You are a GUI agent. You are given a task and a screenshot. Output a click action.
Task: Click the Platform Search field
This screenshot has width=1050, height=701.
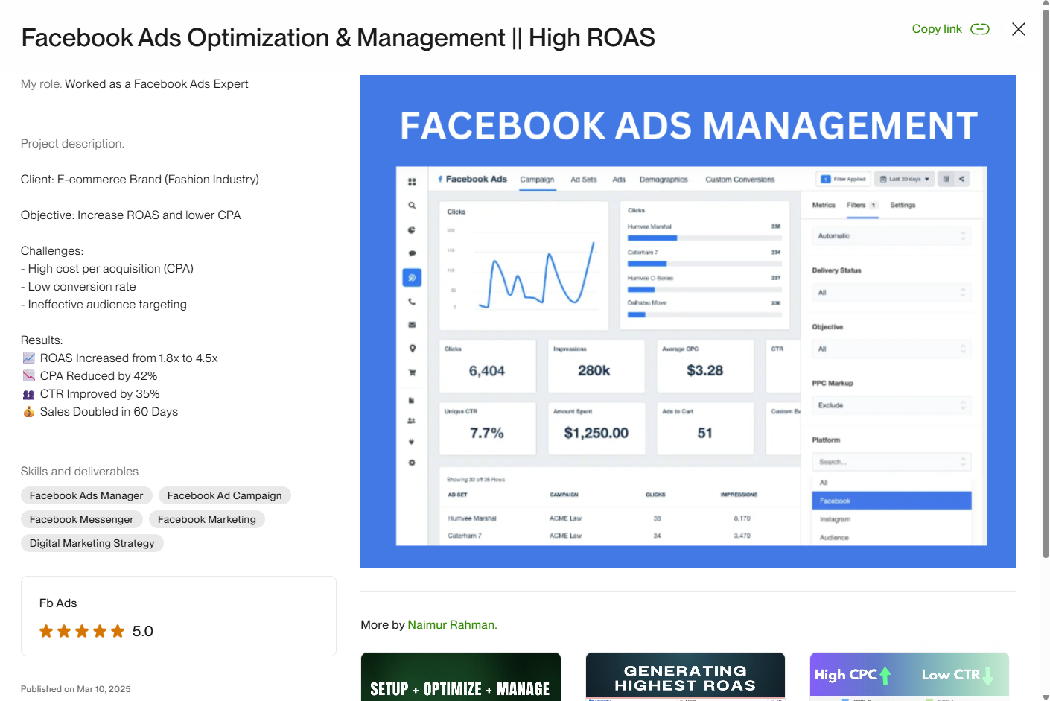tap(891, 462)
